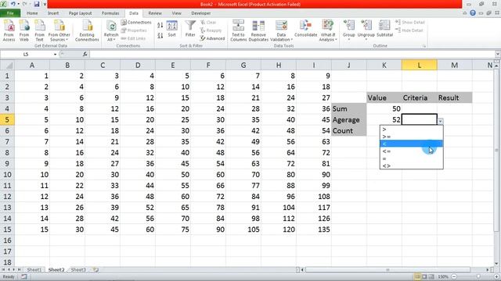Switch to Page Layout view icon

[x=424, y=276]
